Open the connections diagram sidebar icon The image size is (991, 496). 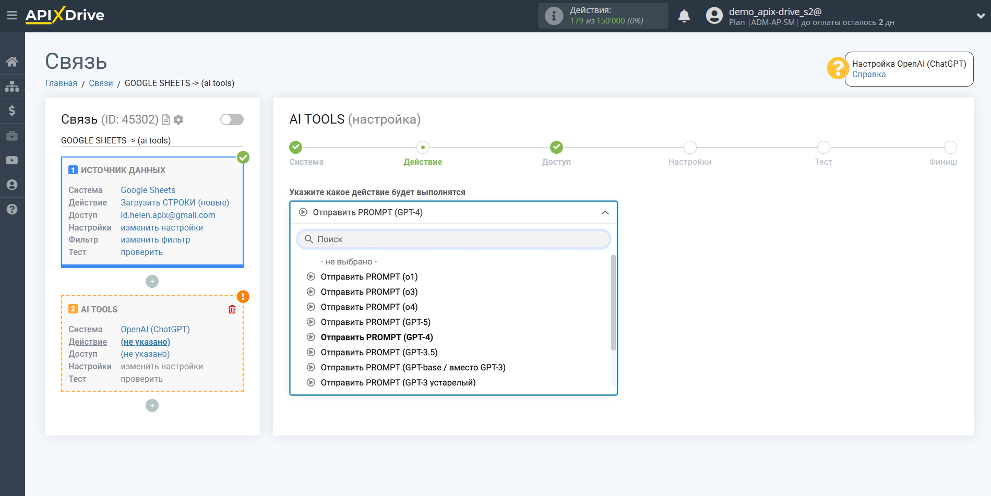[x=12, y=87]
